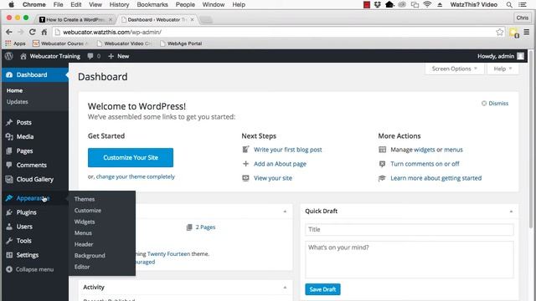
Task: Click the Dashboard gauge icon in the sidebar
Action: click(9, 74)
